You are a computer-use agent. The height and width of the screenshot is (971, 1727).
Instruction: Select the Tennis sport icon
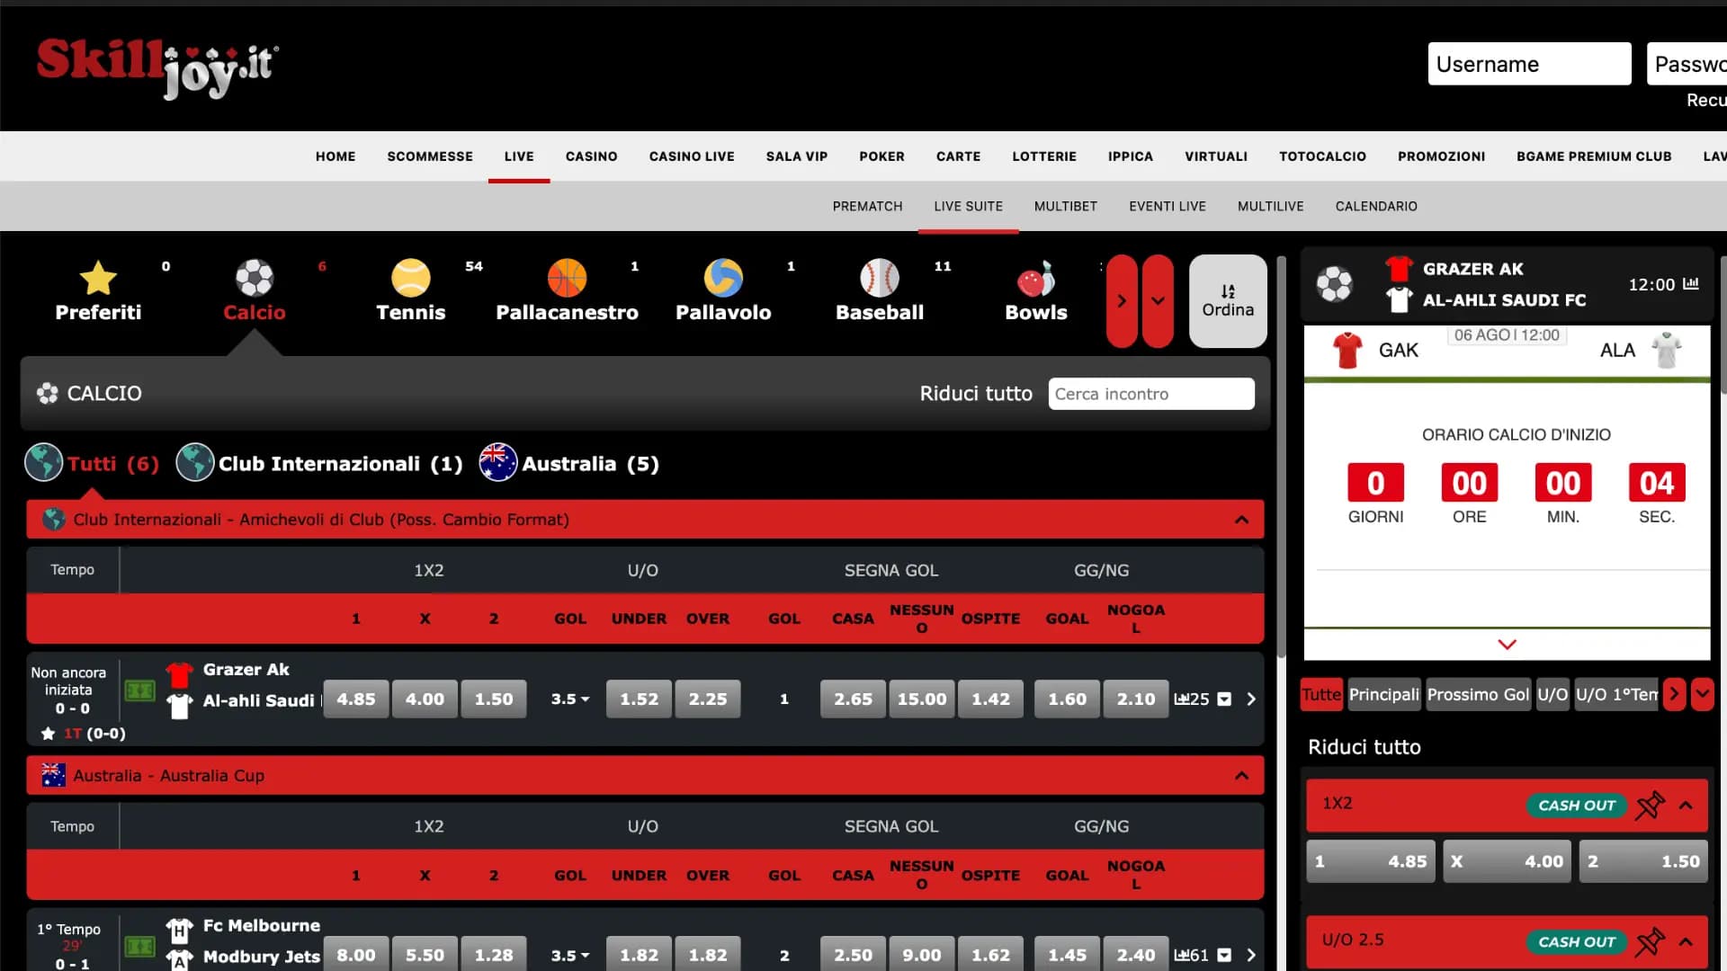pos(411,279)
